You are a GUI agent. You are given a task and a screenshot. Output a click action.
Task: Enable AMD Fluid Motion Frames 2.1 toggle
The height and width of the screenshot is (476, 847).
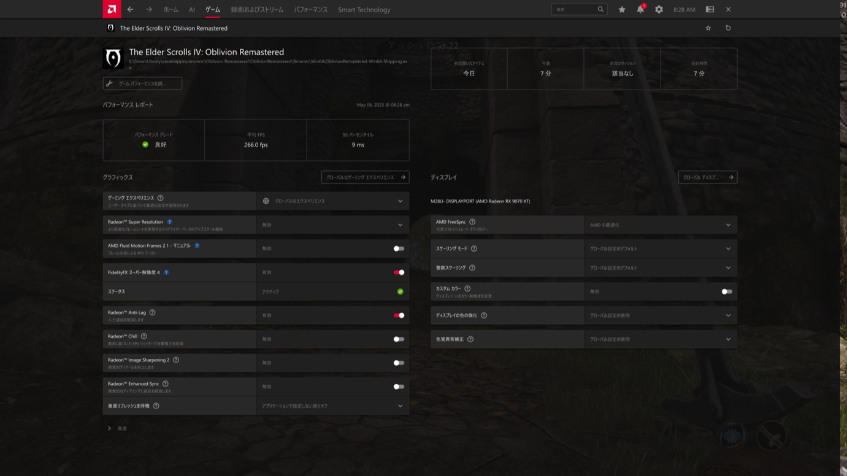399,248
